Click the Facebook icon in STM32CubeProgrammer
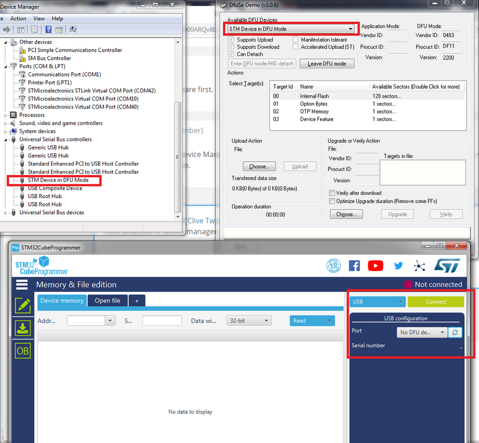This screenshot has width=479, height=443. click(x=354, y=266)
